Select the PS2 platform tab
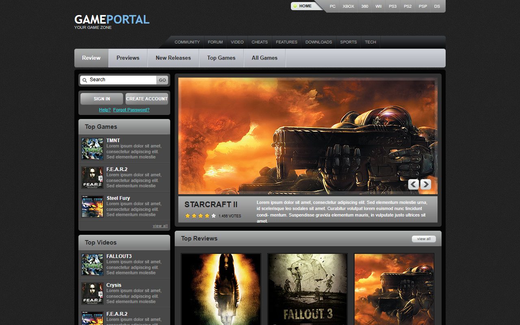The image size is (520, 325). [408, 6]
